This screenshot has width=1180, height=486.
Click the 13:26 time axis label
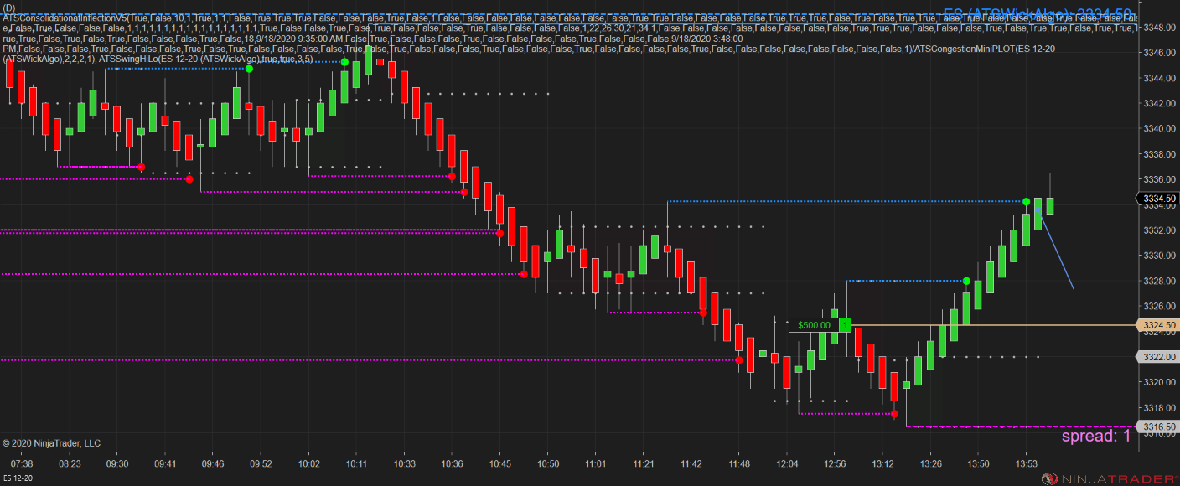(931, 463)
